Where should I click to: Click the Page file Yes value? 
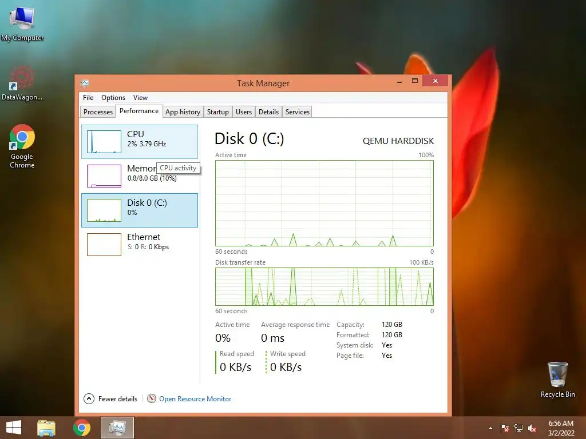[387, 356]
